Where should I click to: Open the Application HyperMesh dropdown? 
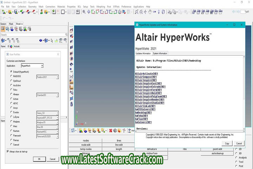coord(32,65)
